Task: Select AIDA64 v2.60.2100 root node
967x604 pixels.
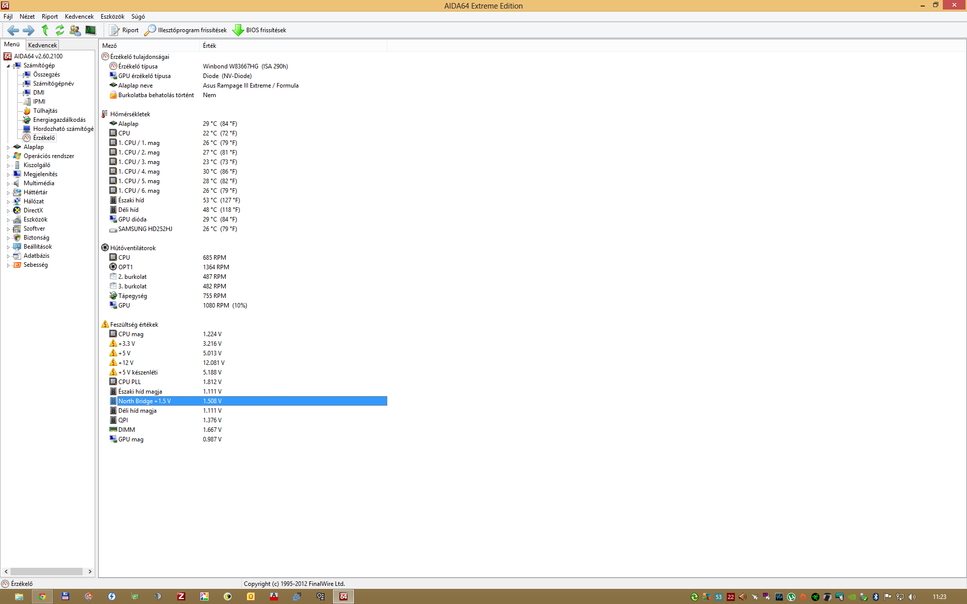Action: click(38, 56)
